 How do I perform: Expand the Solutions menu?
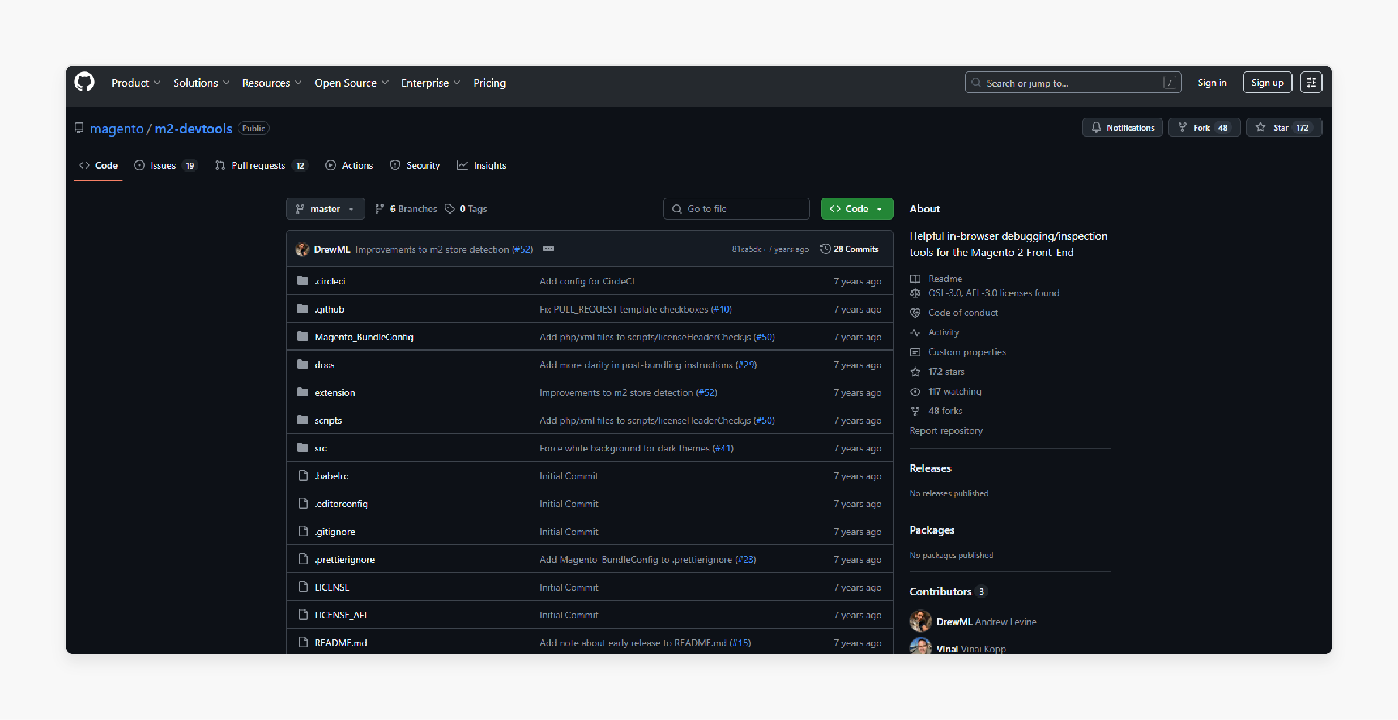(201, 83)
